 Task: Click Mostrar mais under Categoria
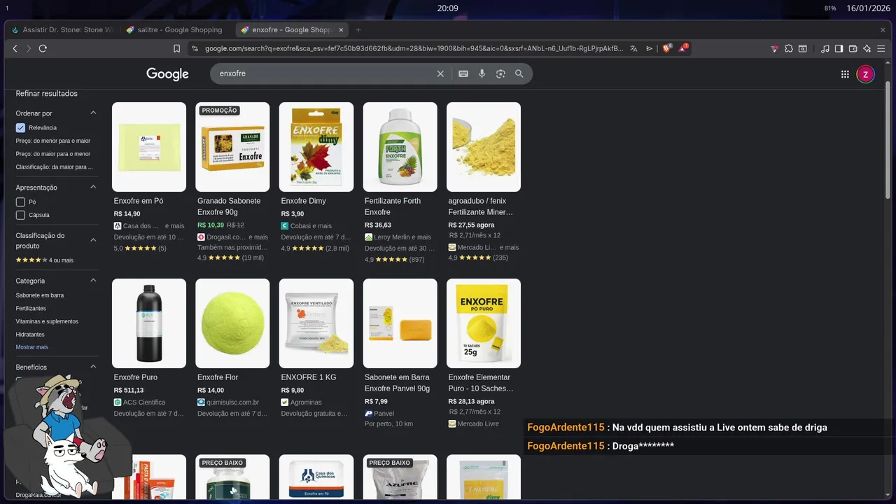[32, 347]
